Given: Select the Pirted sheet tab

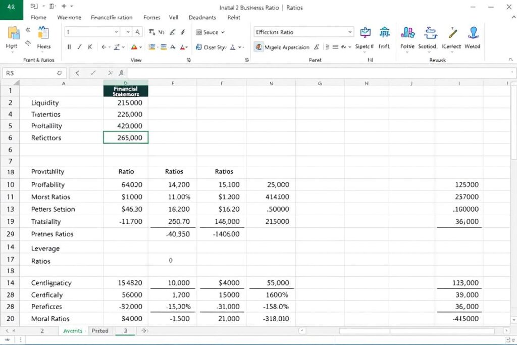Looking at the screenshot, I should click(100, 331).
